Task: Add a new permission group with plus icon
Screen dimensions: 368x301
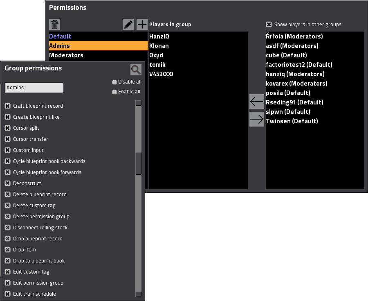Action: coord(142,25)
